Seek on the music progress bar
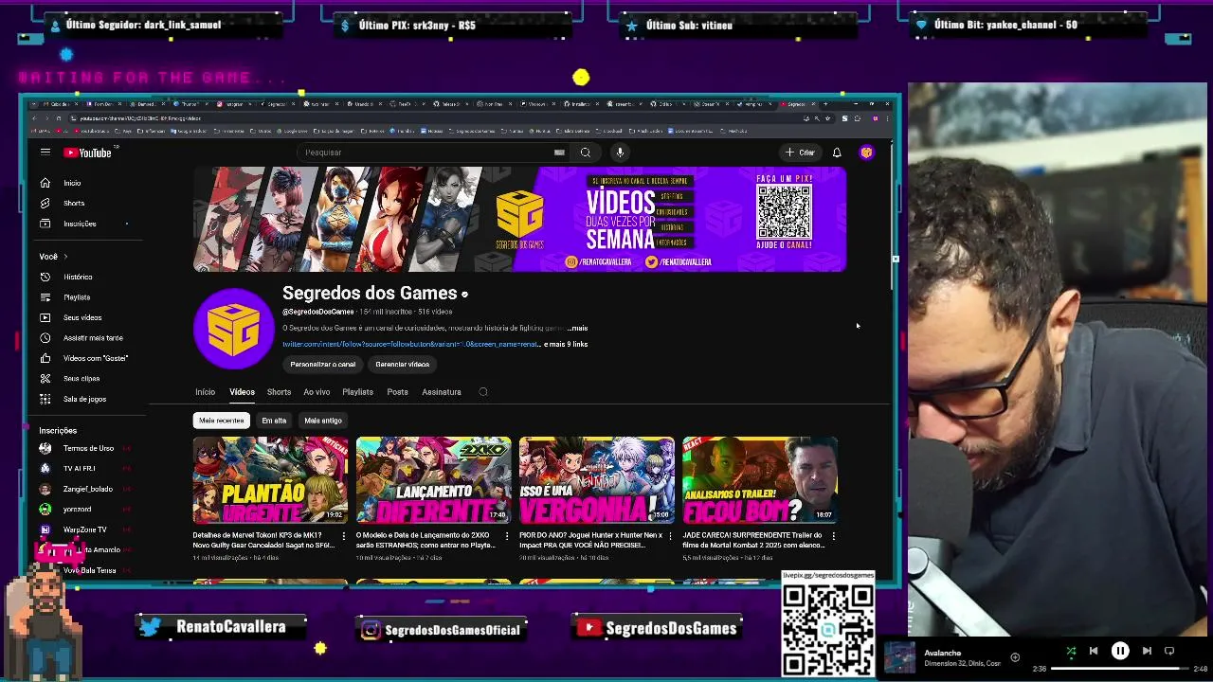1213x682 pixels. pyautogui.click(x=1120, y=669)
